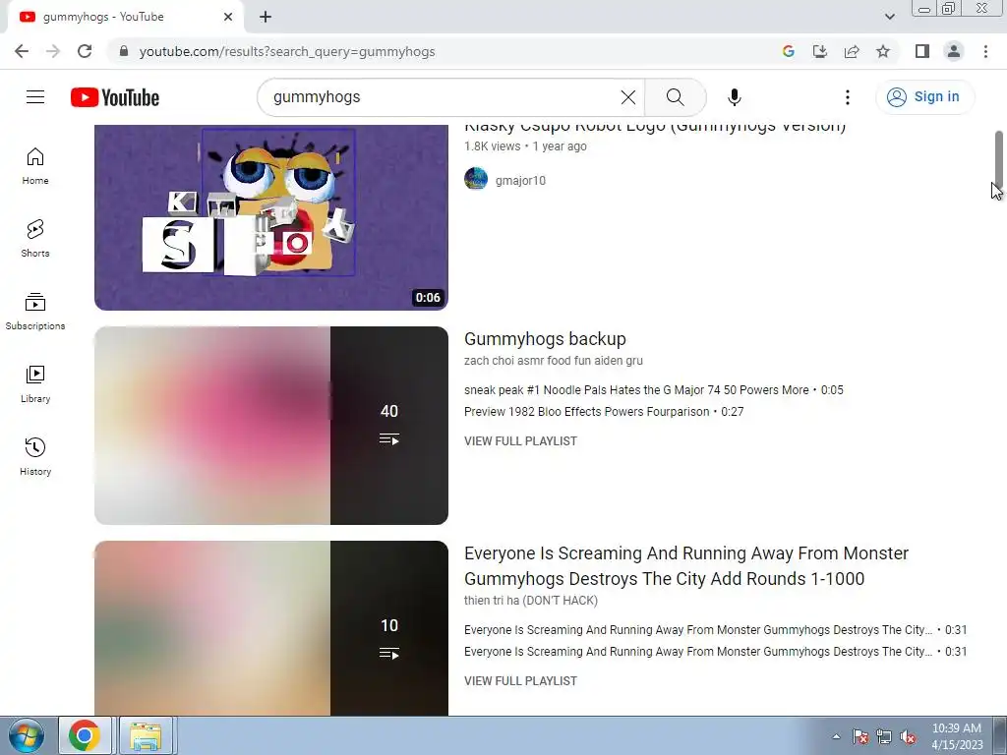Click Chrome in the taskbar
The height and width of the screenshot is (755, 1007).
85,735
